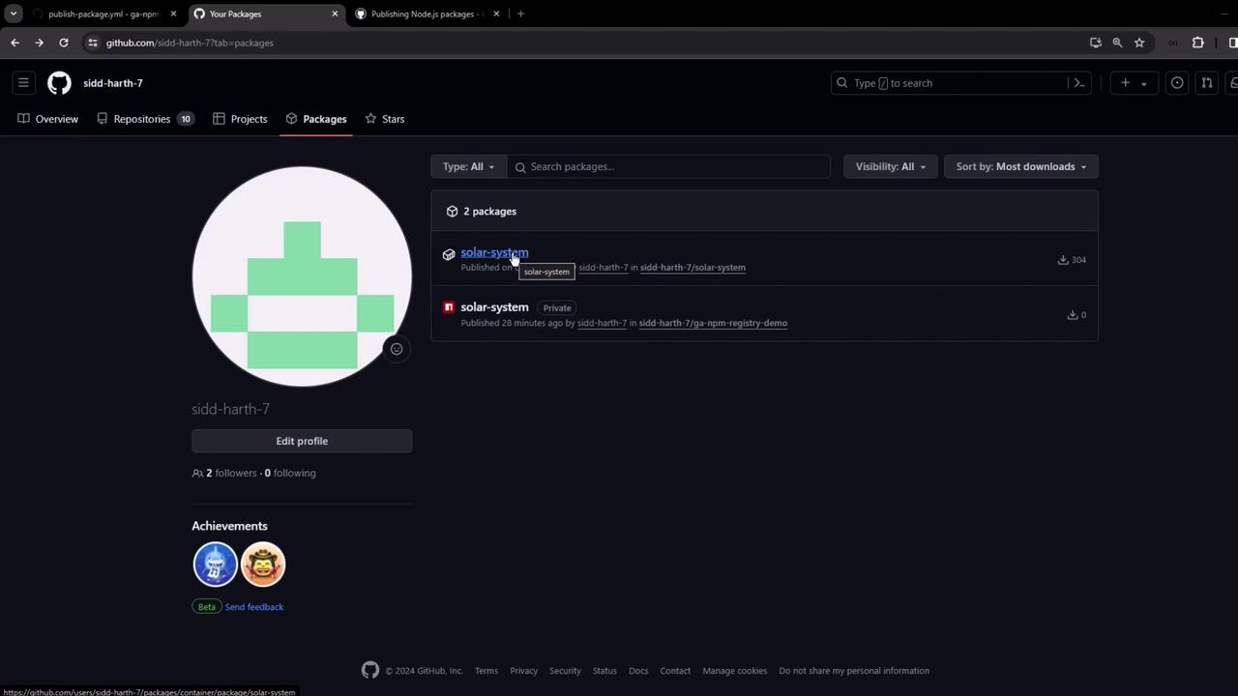Click the Manage cookies footer link
Image resolution: width=1238 pixels, height=696 pixels.
[735, 671]
